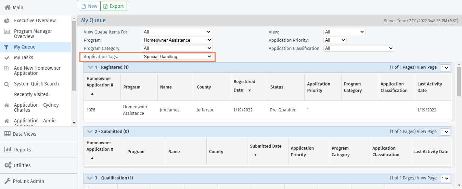Click the New button
462x189 pixels.
click(89, 6)
